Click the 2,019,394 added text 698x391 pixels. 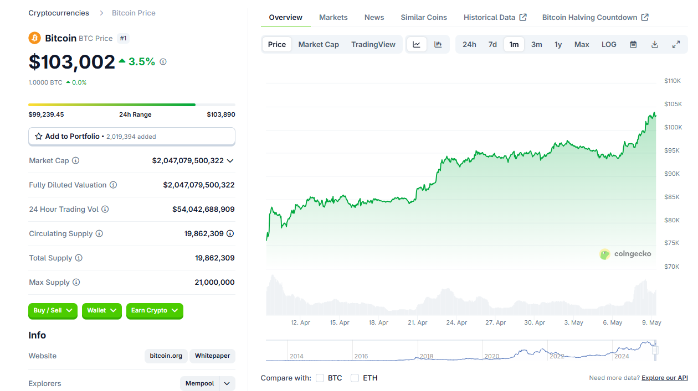click(x=131, y=137)
